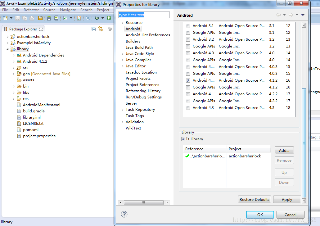The image size is (320, 226).
Task: Select the ExampleListActivity project in Package Explorer
Action: pos(34,43)
